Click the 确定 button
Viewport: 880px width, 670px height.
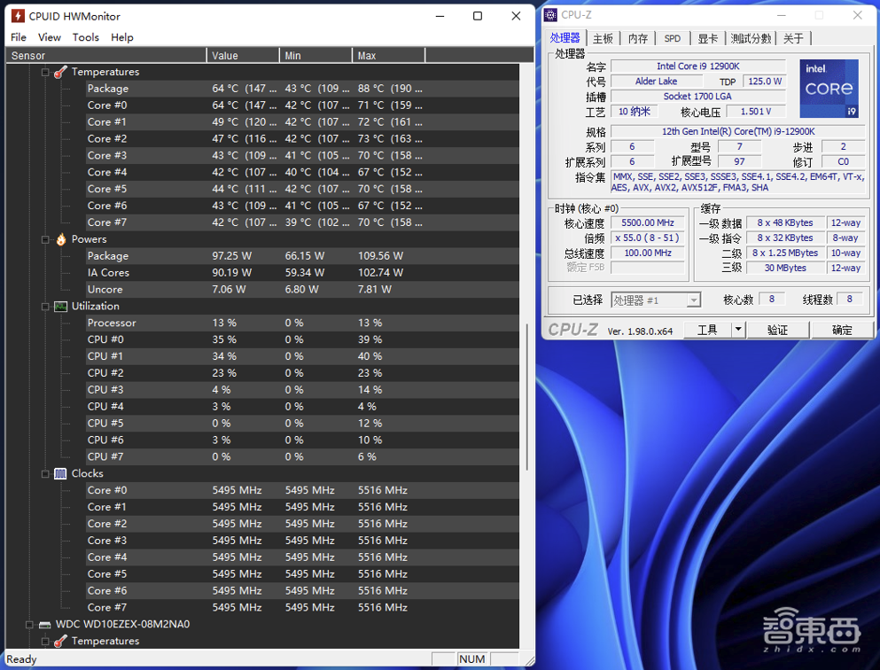tap(842, 330)
